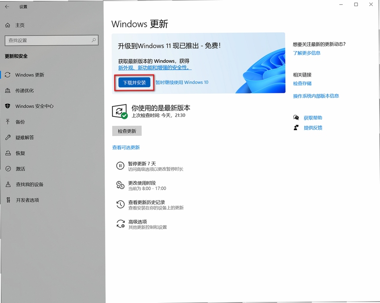Choose 暂时继续使用 Windows 10
Image resolution: width=380 pixels, height=303 pixels.
pos(182,83)
